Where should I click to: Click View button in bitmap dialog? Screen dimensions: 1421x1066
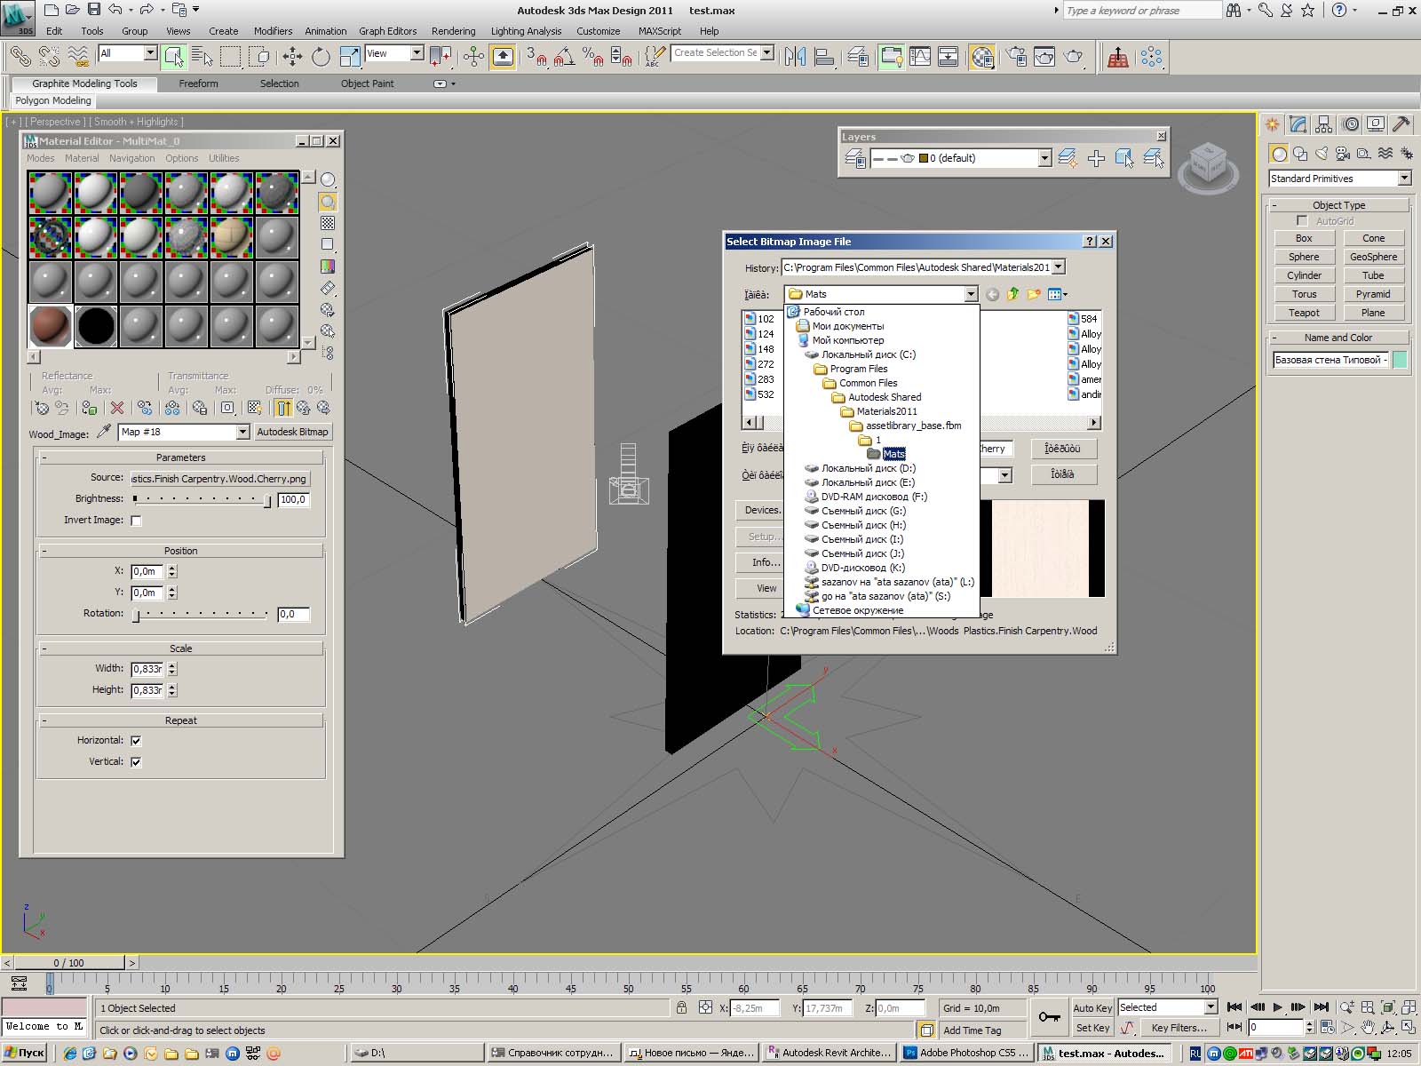(x=766, y=588)
